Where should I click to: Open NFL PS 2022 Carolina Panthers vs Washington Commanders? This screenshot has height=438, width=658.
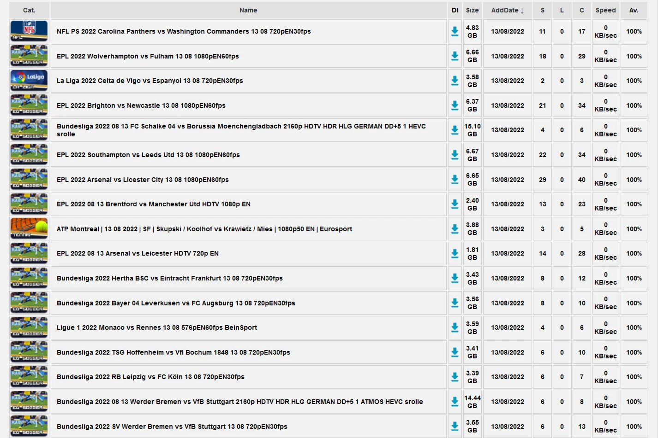184,31
